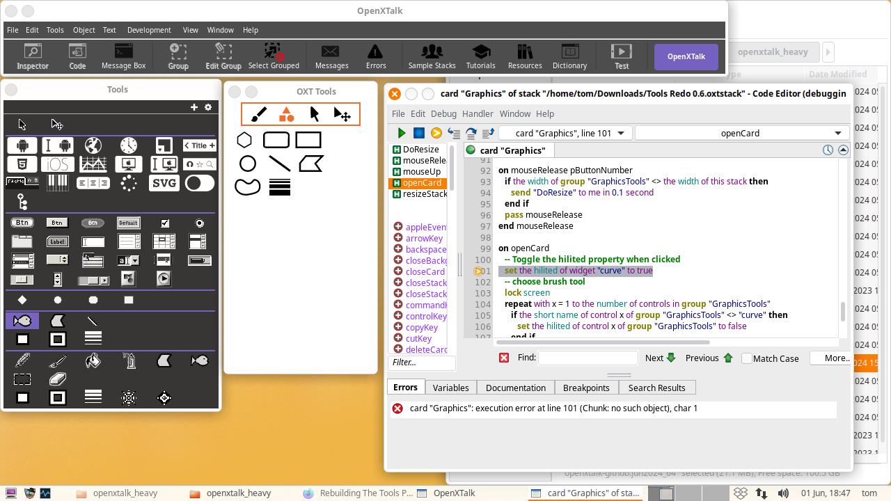The image size is (891, 501).
Task: Click the Group toolbar icon
Action: (178, 56)
